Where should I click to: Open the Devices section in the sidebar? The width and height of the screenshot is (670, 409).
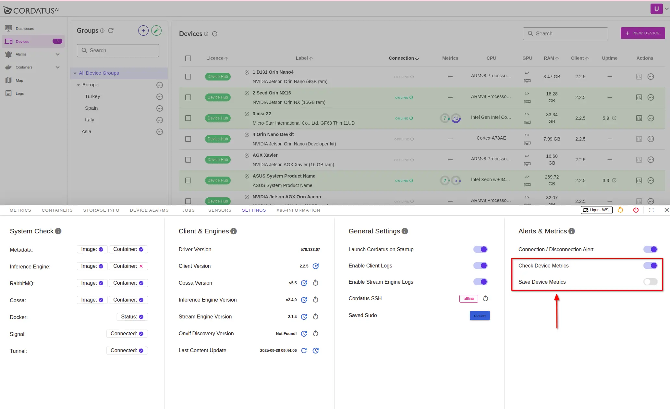[x=22, y=41]
